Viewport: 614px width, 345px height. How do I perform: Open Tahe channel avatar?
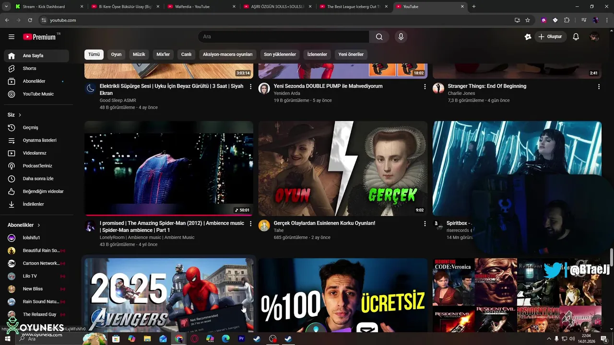click(264, 225)
